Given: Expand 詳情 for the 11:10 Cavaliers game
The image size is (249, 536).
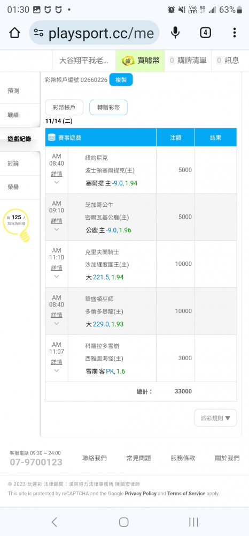Looking at the screenshot, I should click(57, 267).
